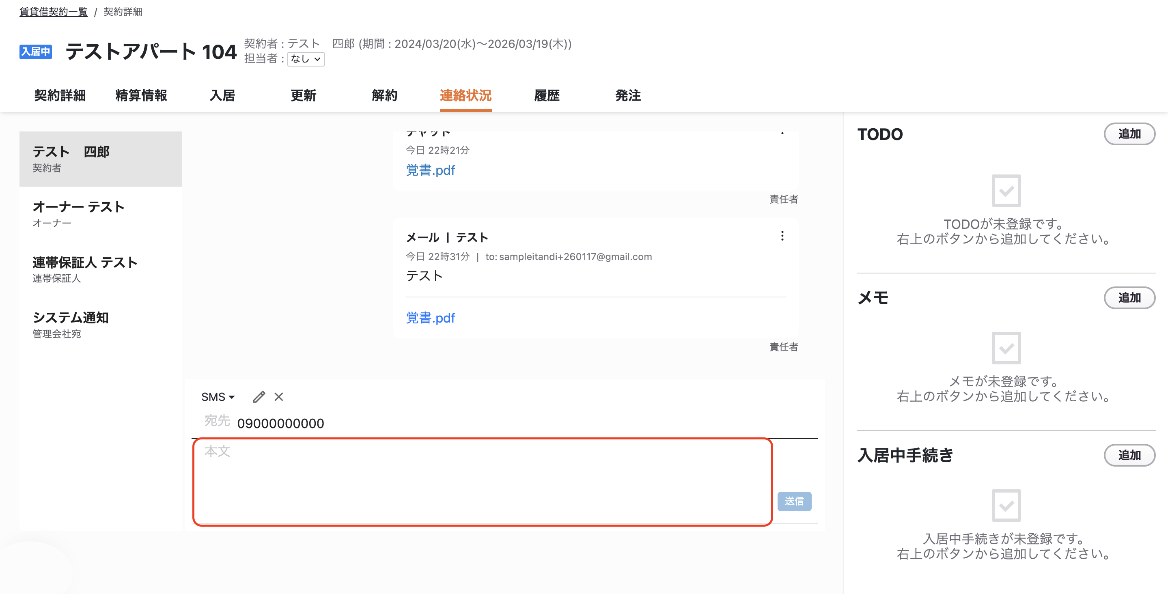Select contact 連帯保証人 テスト
The height and width of the screenshot is (594, 1168).
[x=101, y=269]
